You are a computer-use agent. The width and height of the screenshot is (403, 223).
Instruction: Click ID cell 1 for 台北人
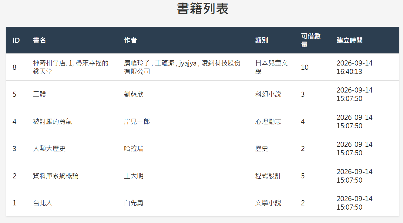[15, 203]
